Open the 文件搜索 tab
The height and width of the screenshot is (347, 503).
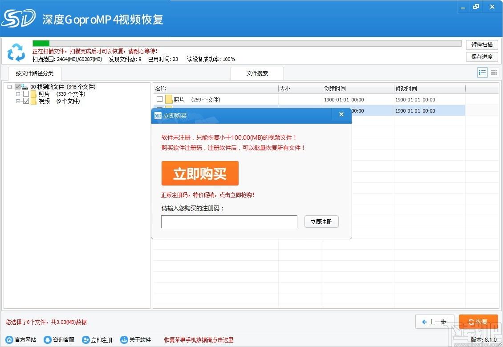point(257,73)
